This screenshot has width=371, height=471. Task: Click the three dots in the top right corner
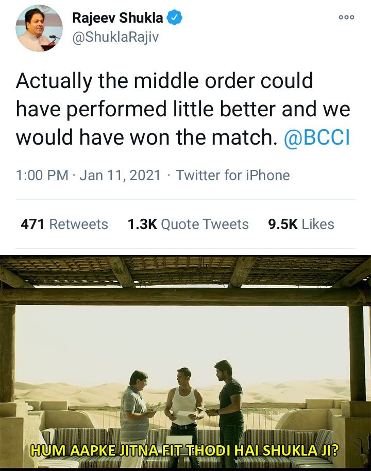(x=347, y=17)
